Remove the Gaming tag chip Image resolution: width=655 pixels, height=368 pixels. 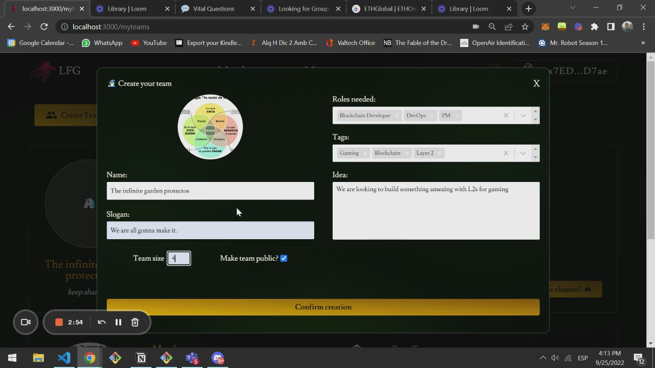coord(365,153)
